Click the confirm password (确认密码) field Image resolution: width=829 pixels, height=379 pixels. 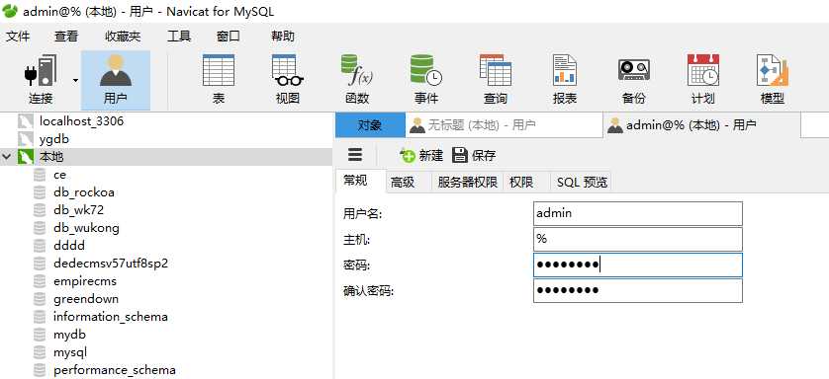click(x=638, y=290)
